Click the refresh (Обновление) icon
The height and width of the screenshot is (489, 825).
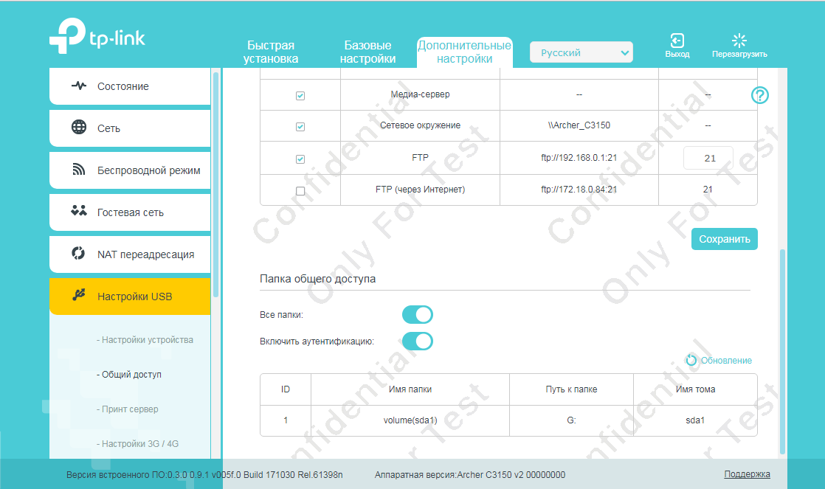(x=691, y=360)
